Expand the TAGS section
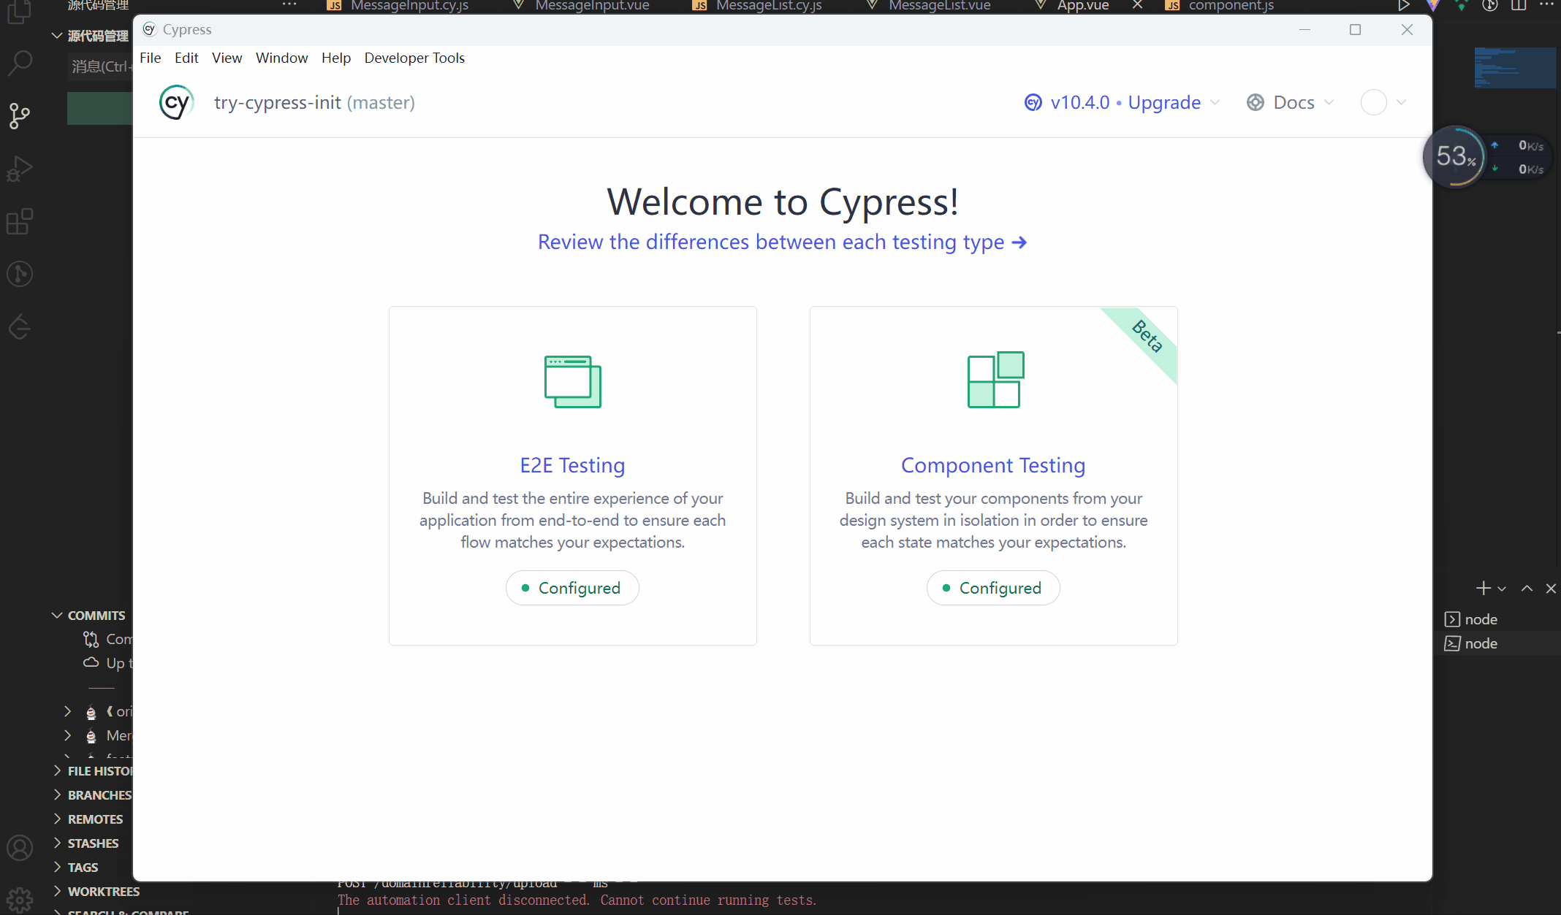1561x915 pixels. [75, 868]
